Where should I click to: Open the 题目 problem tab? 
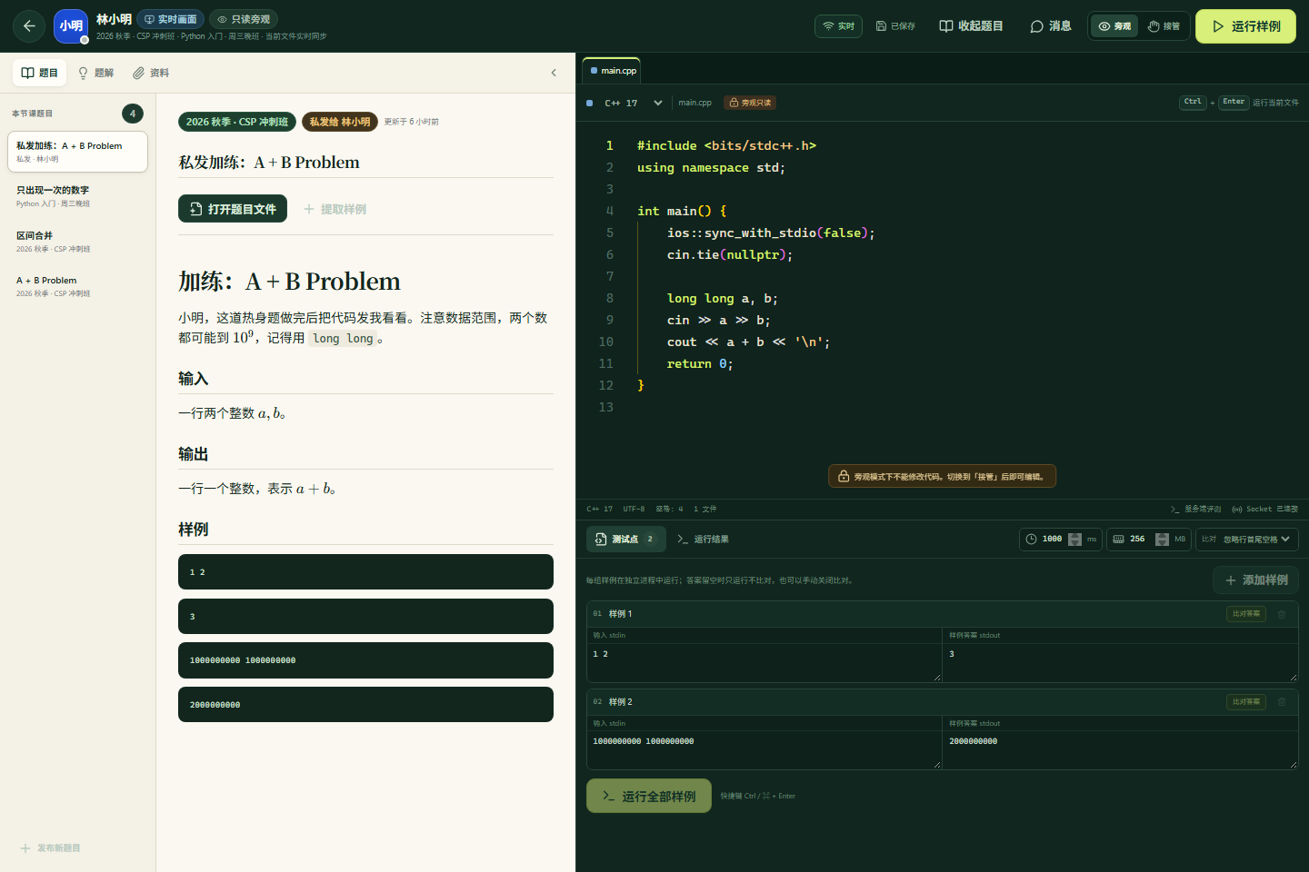click(40, 73)
